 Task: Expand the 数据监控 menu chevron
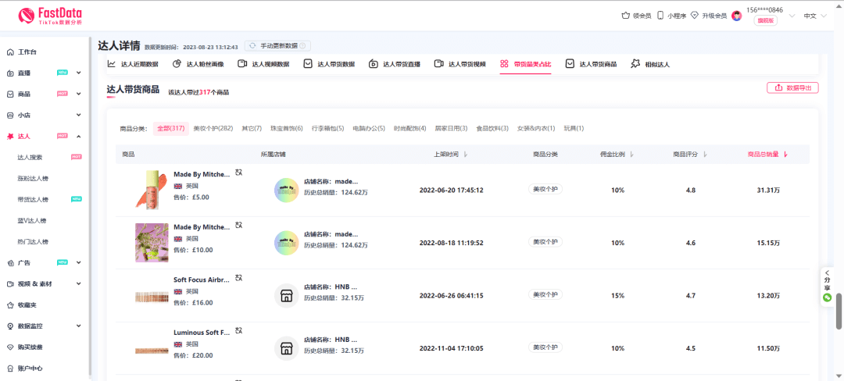click(79, 326)
